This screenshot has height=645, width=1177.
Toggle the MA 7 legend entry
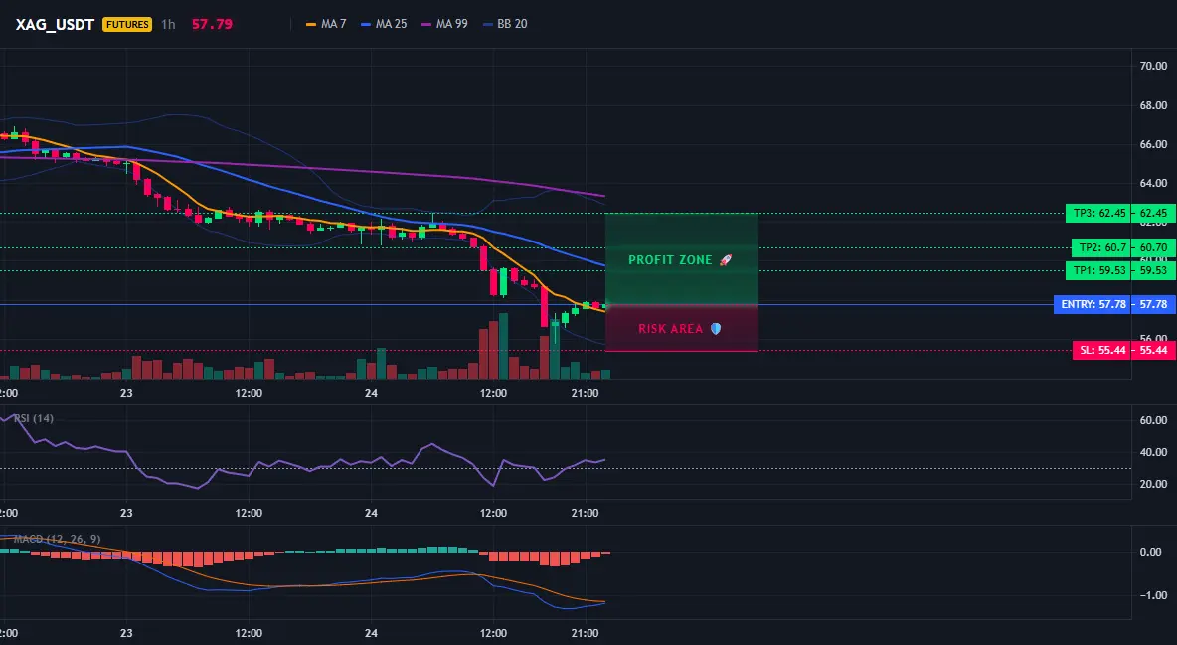(326, 24)
